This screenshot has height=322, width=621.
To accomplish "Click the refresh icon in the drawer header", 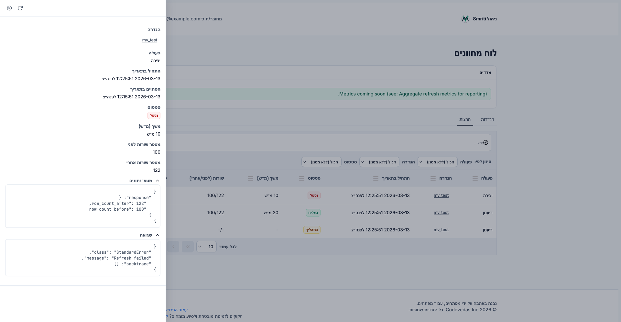I will tap(20, 8).
